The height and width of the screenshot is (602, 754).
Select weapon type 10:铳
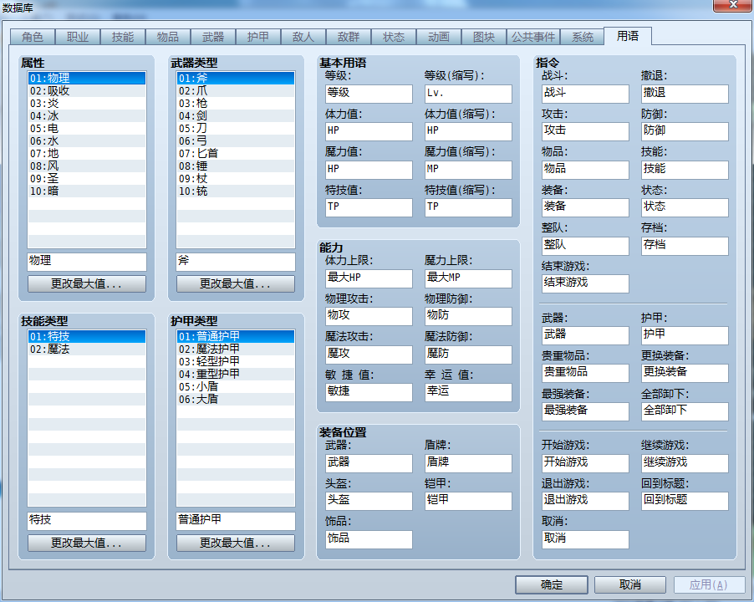(x=236, y=191)
